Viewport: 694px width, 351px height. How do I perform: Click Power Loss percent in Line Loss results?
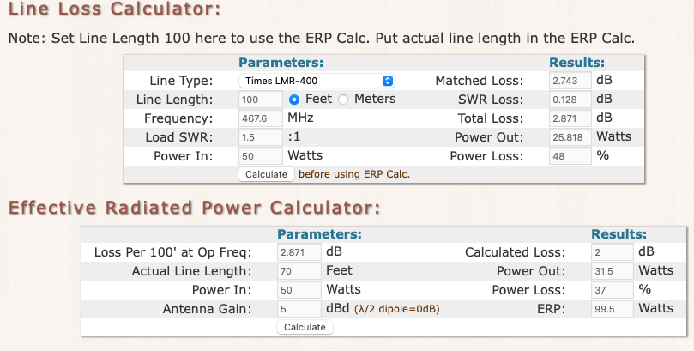click(570, 156)
